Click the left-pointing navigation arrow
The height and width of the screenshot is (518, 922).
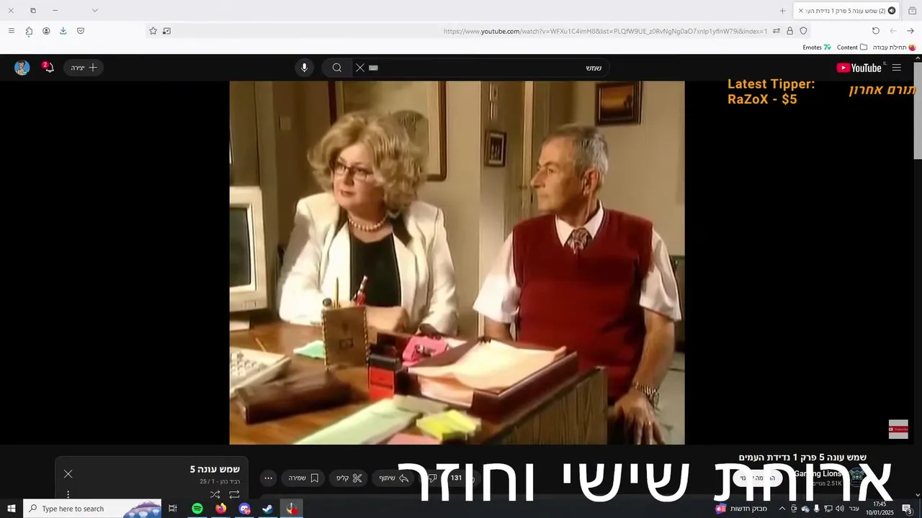pos(893,31)
